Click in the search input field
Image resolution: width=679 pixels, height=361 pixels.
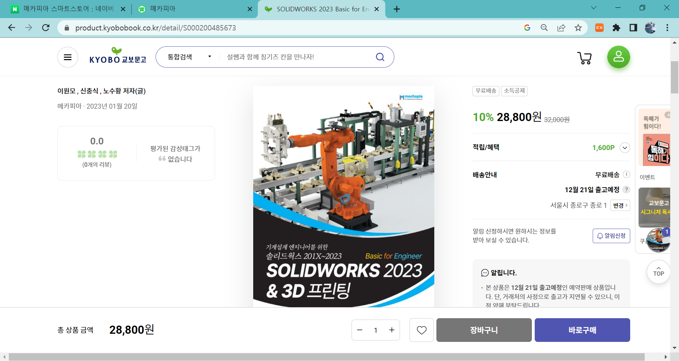(297, 57)
